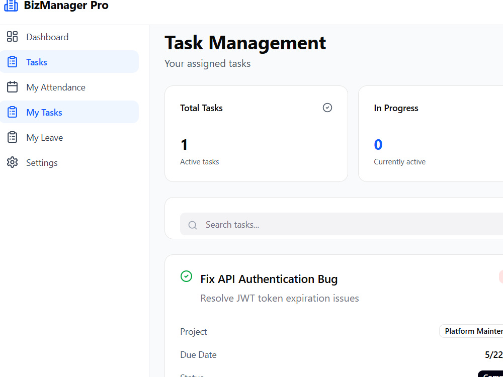The height and width of the screenshot is (377, 503).
Task: Click the Total Tasks card label
Action: (201, 108)
